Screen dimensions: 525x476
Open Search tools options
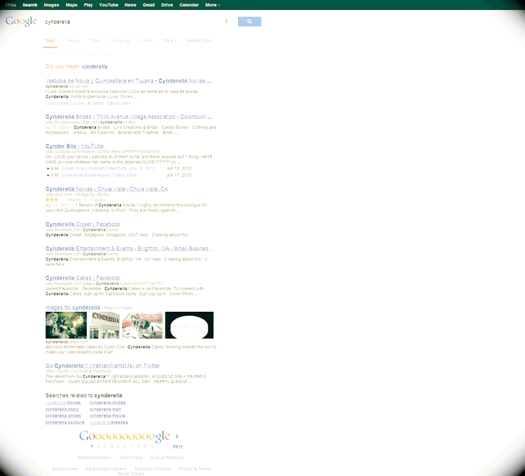pos(198,40)
